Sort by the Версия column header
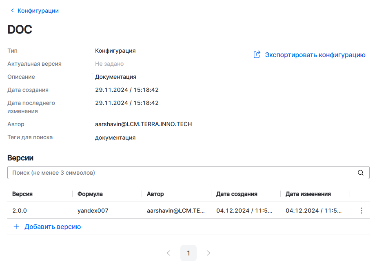The height and width of the screenshot is (262, 377). pyautogui.click(x=22, y=194)
